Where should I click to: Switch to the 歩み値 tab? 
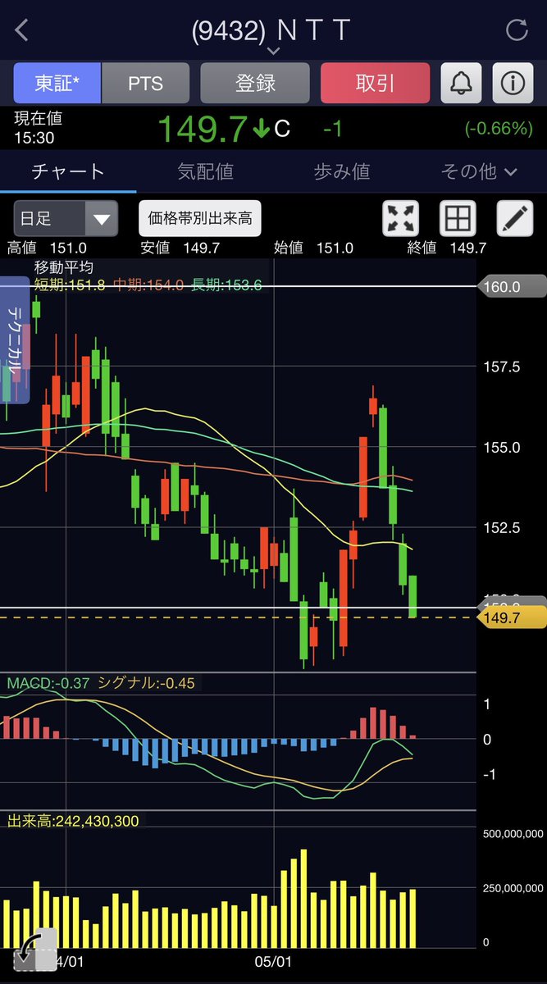(342, 171)
